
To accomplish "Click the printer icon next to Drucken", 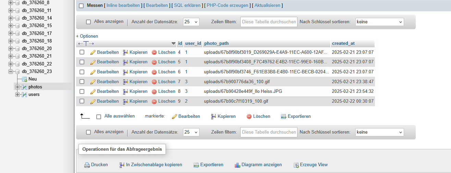I will pos(87,165).
